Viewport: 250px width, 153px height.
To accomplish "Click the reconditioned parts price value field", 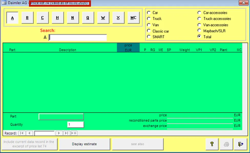I will coord(200,121).
